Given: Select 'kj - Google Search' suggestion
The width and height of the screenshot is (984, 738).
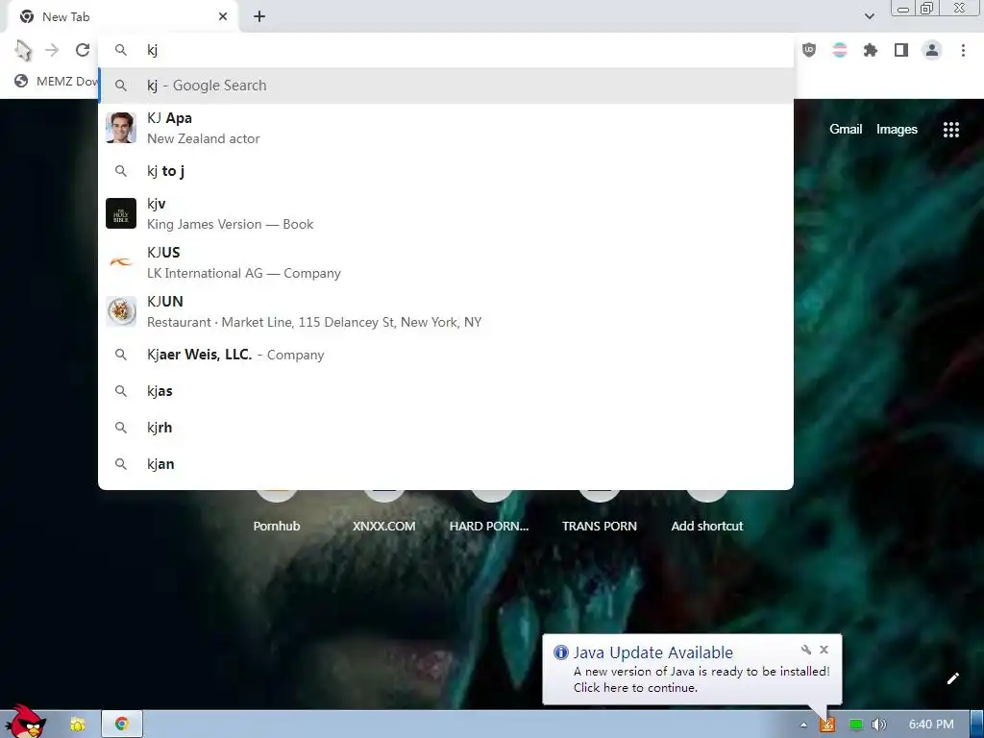Looking at the screenshot, I should (446, 86).
